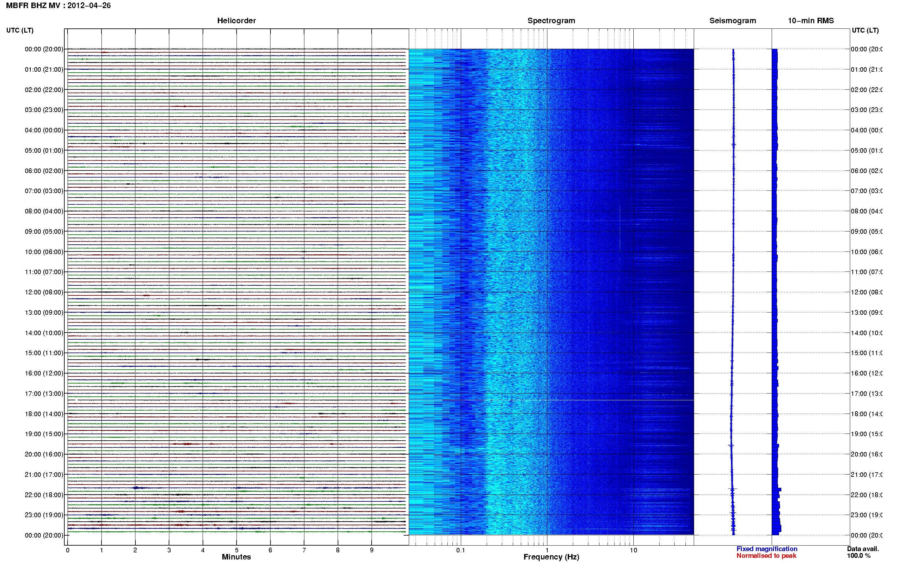The height and width of the screenshot is (574, 919).
Task: Click left-axis time label '19:00 (15:00)'
Action: point(44,434)
